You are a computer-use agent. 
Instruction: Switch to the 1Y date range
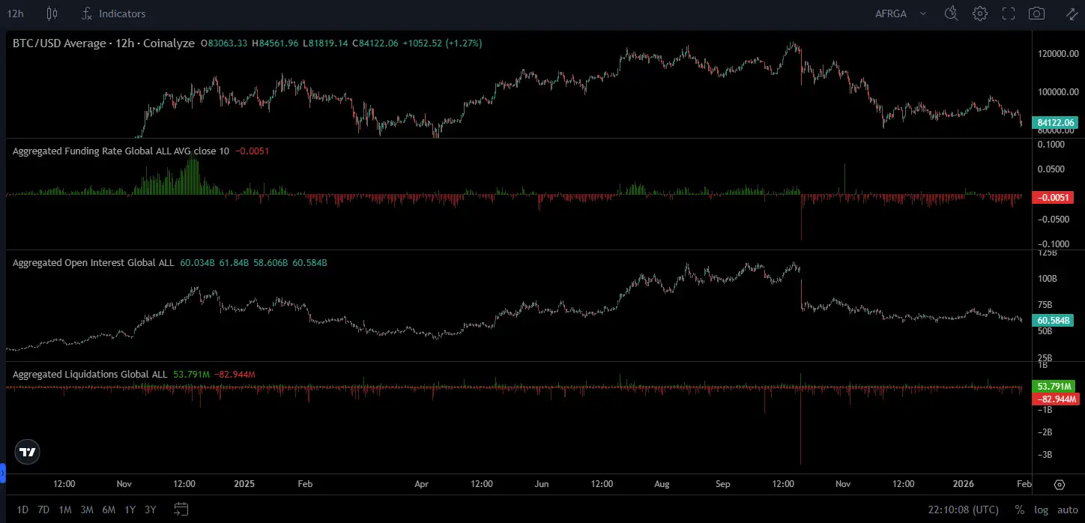point(129,509)
